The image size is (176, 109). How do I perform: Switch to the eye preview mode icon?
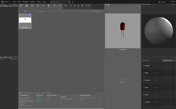[106, 5]
